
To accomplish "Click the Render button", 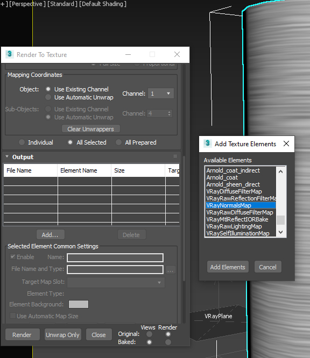I will tap(22, 335).
